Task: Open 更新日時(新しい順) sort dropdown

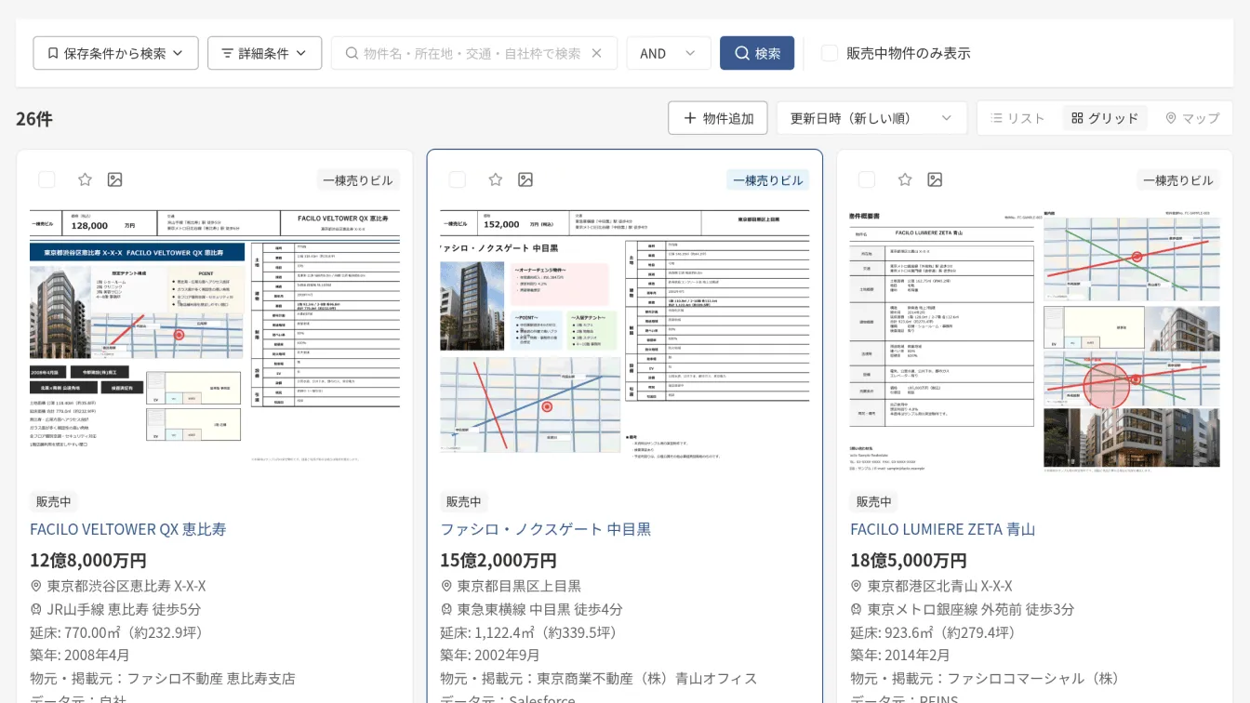Action: tap(871, 118)
